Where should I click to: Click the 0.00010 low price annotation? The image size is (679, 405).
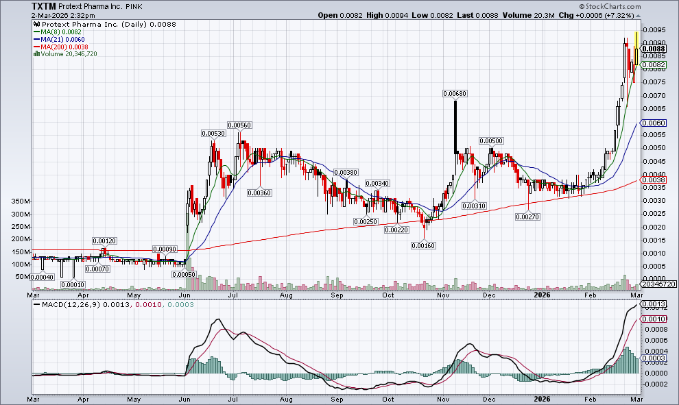tap(73, 284)
